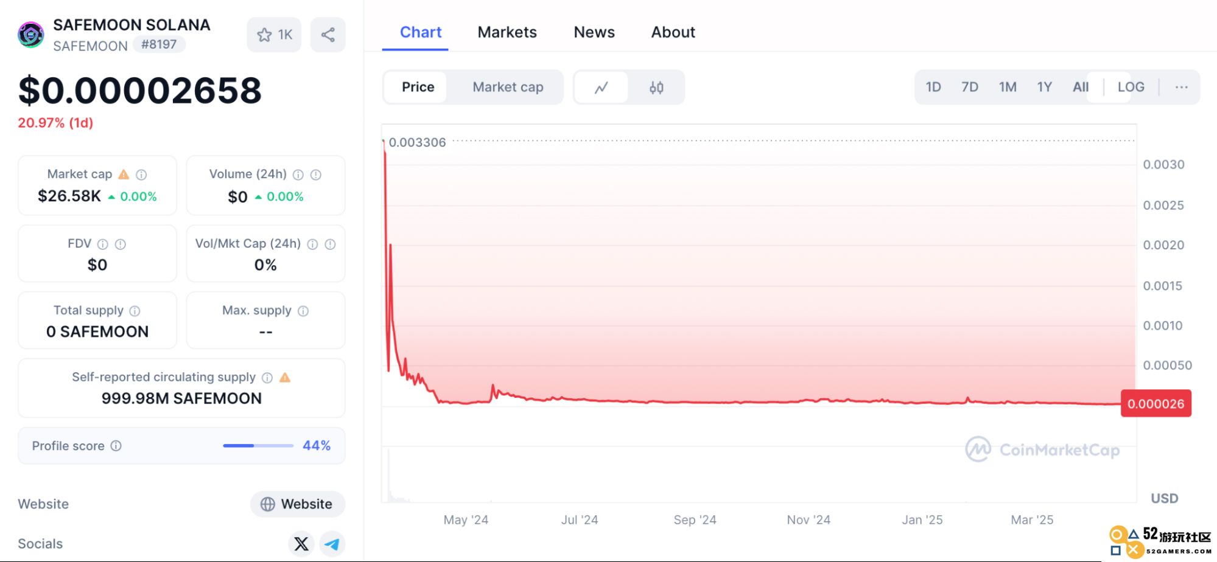The width and height of the screenshot is (1217, 562).
Task: Set chart range to 1M
Action: (1008, 87)
